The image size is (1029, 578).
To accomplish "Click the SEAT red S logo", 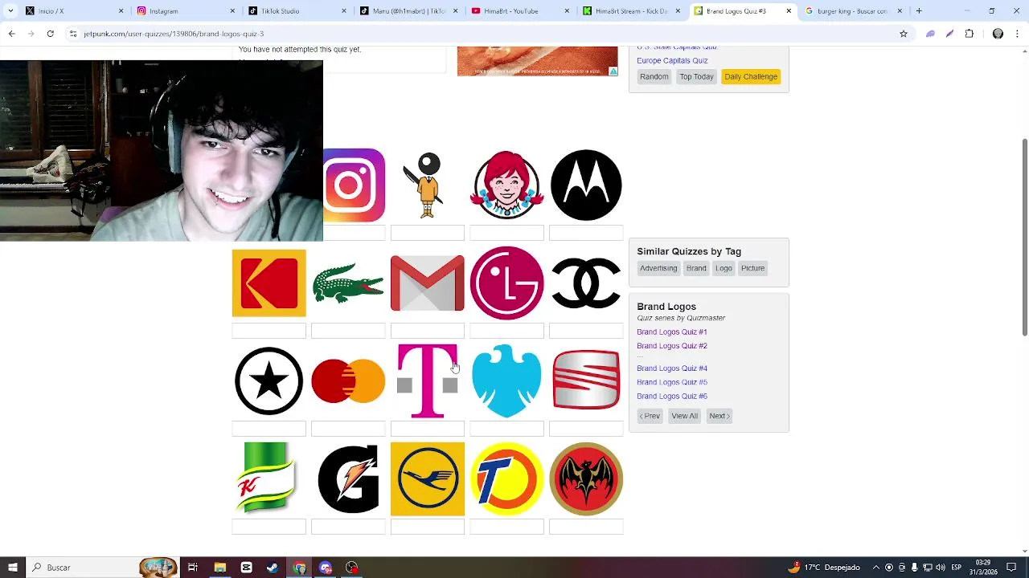I will pyautogui.click(x=586, y=381).
